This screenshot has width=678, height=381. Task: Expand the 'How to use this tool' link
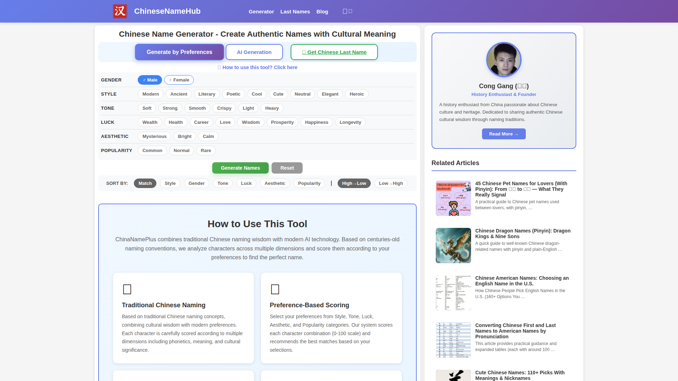click(257, 67)
